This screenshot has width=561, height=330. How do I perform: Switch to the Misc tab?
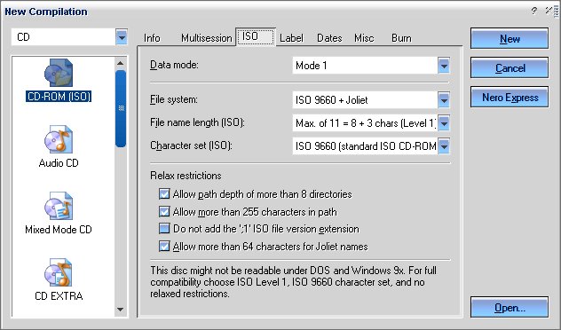coord(364,38)
